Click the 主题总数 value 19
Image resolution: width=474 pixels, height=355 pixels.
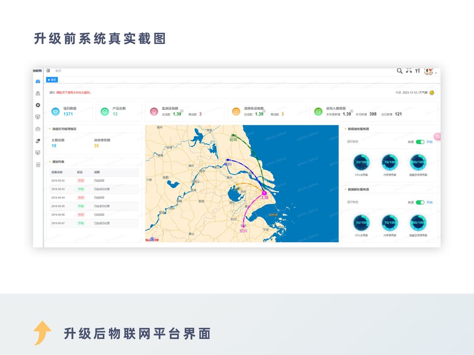tap(54, 146)
